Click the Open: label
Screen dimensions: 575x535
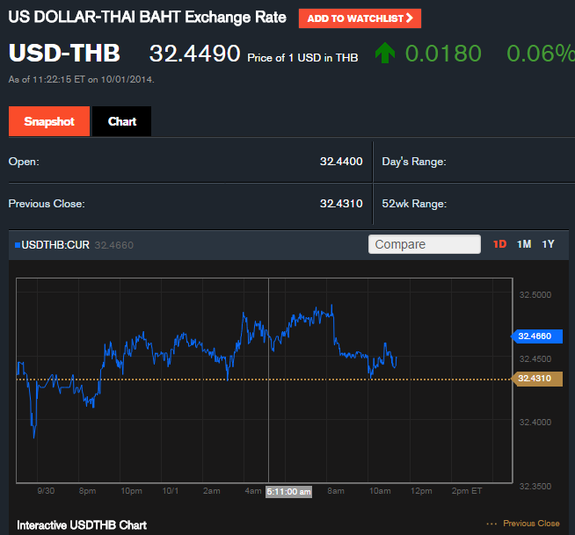24,162
